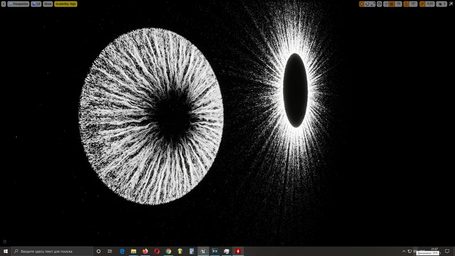Screen dimensions: 455x256
Task: Open the grid snap size dropdown showing 10
Action: [398, 4]
